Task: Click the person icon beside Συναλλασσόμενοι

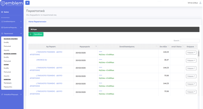Action: [2, 22]
